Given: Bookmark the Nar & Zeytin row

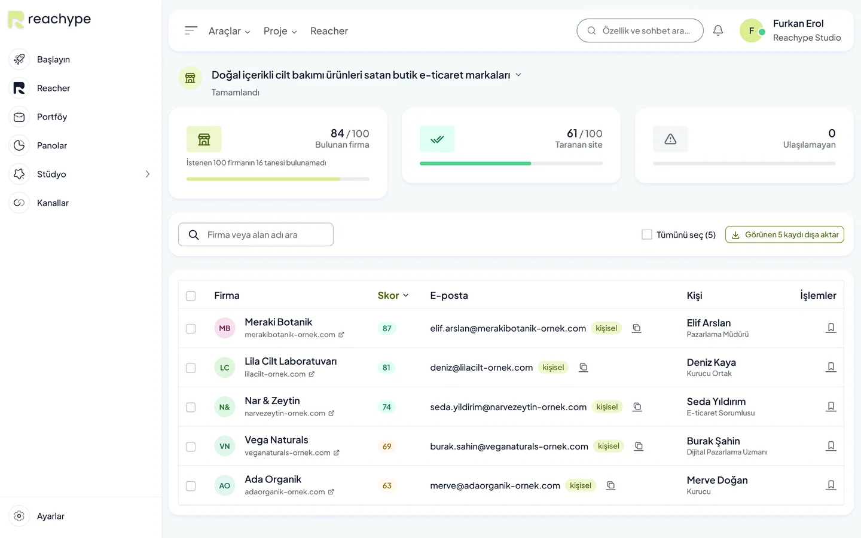Looking at the screenshot, I should coord(831,406).
